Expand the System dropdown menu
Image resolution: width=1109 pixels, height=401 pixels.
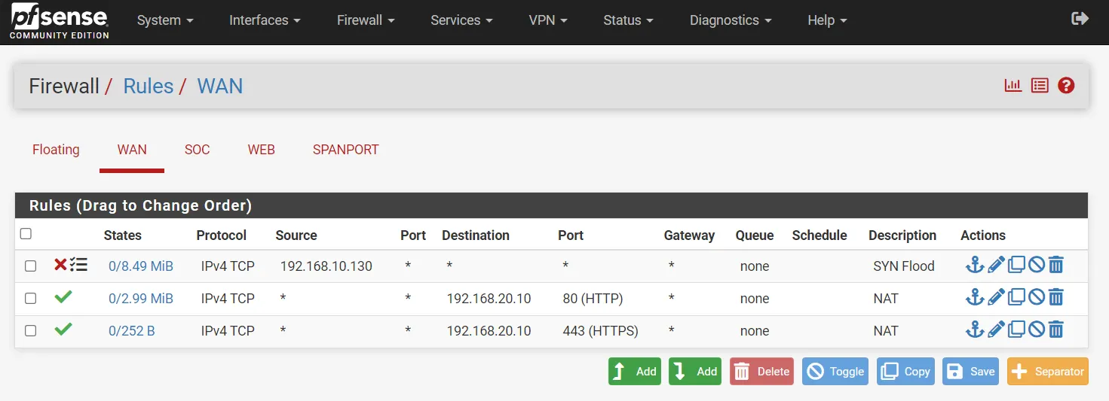click(165, 20)
